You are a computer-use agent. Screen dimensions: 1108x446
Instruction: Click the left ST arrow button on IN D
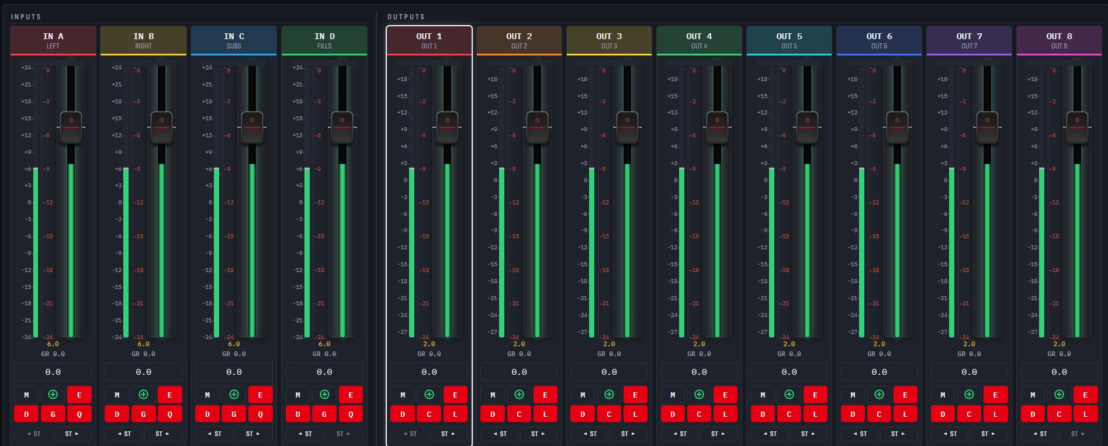(x=304, y=434)
